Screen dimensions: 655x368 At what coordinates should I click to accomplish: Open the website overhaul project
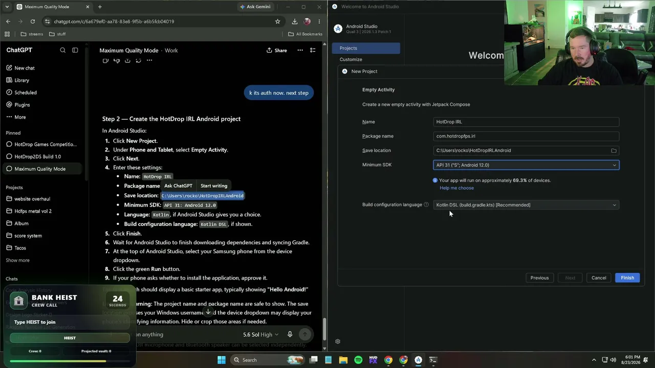(32, 199)
